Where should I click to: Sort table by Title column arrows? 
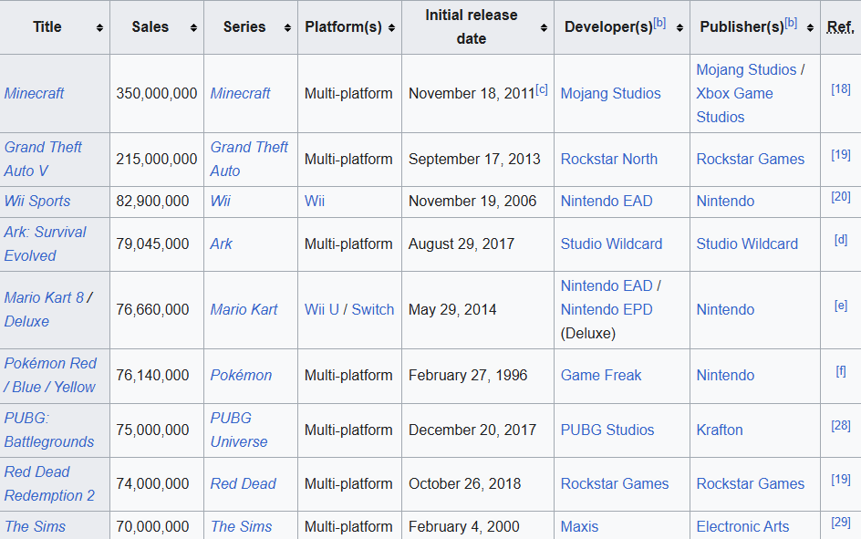coord(99,27)
